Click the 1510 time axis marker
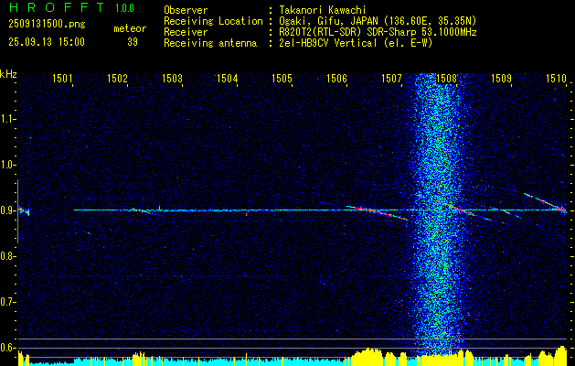The image size is (575, 366). [556, 78]
